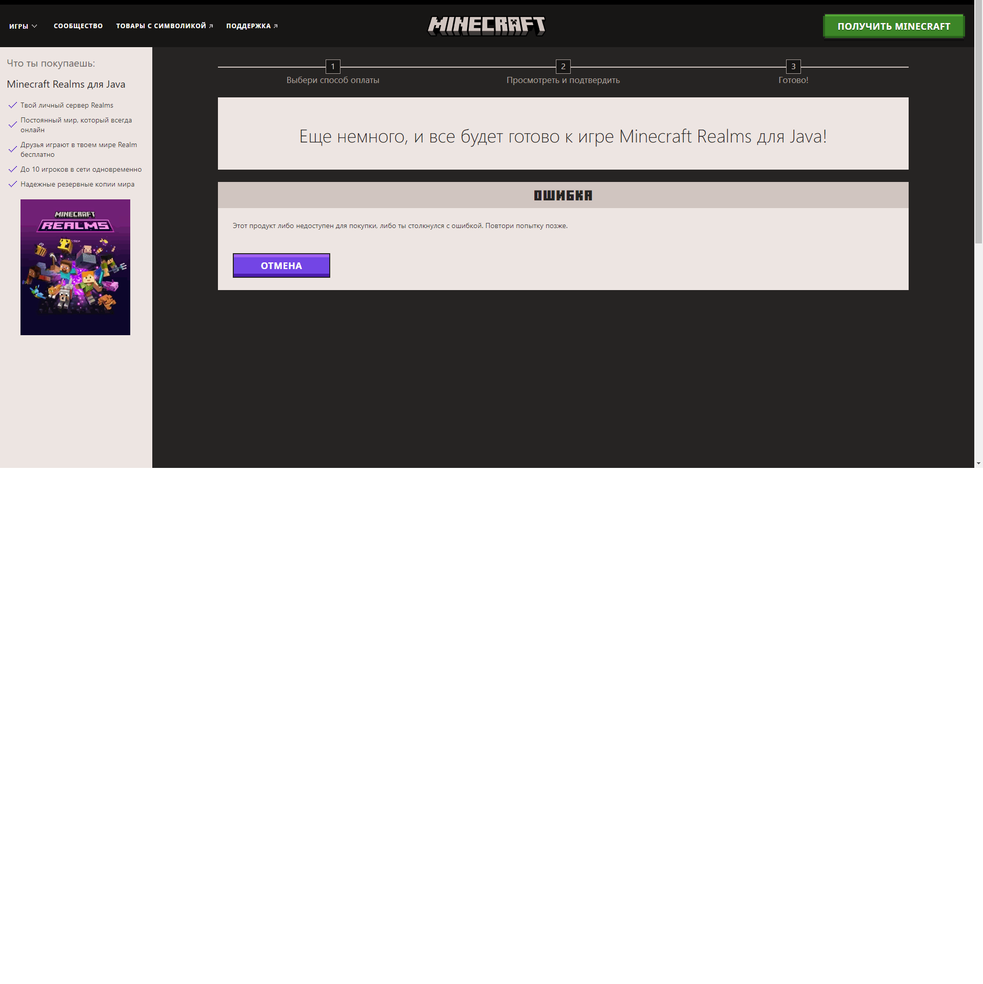This screenshot has height=984, width=983.
Task: Open the ПОДДЕРЖКА link
Action: click(252, 26)
